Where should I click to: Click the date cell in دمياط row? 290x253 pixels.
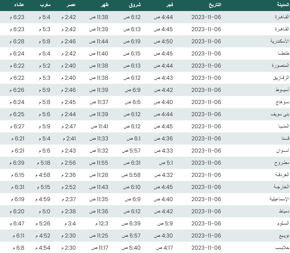[206, 211]
